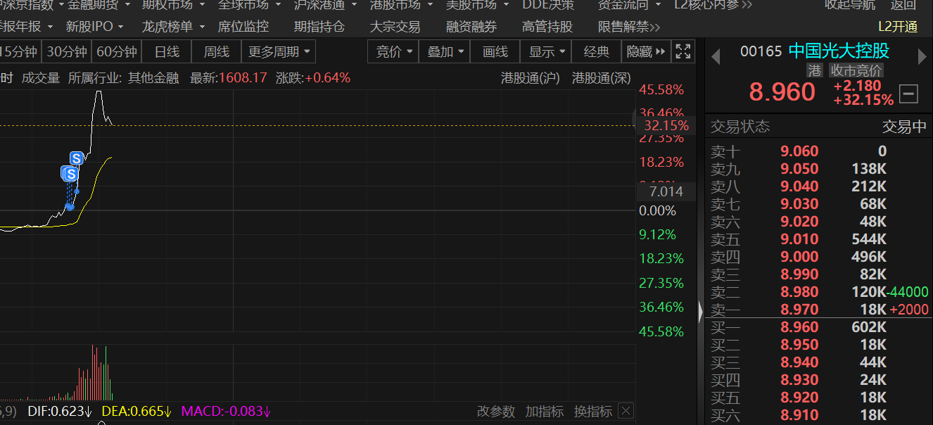Image resolution: width=933 pixels, height=425 pixels.
Task: Collapse the quote panel with side arrow
Action: 700,312
